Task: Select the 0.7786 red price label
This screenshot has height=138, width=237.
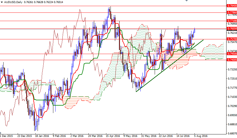Action: pyautogui.click(x=231, y=12)
